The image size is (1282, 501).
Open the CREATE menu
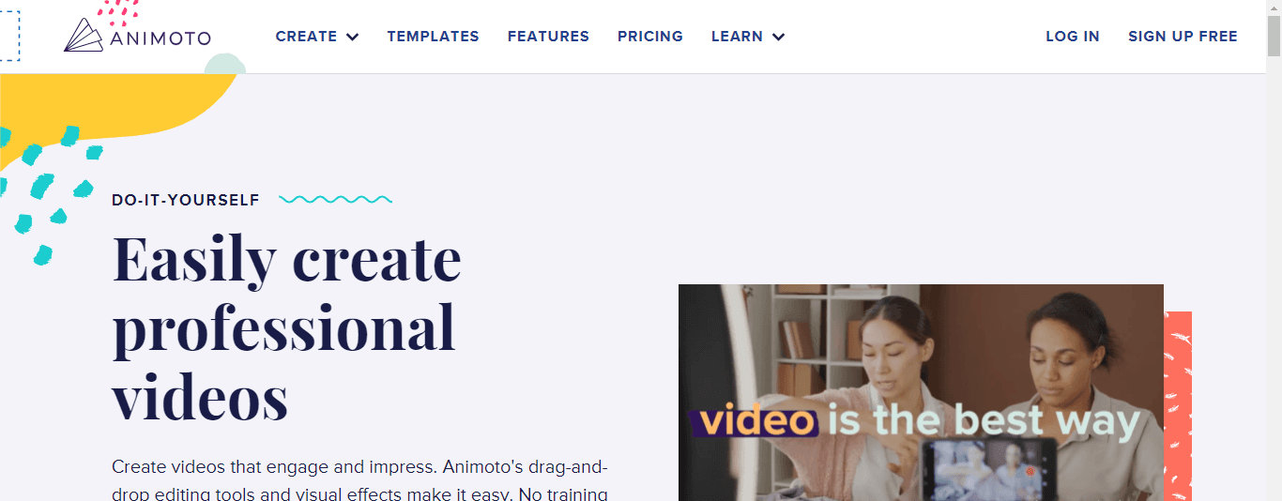point(306,37)
